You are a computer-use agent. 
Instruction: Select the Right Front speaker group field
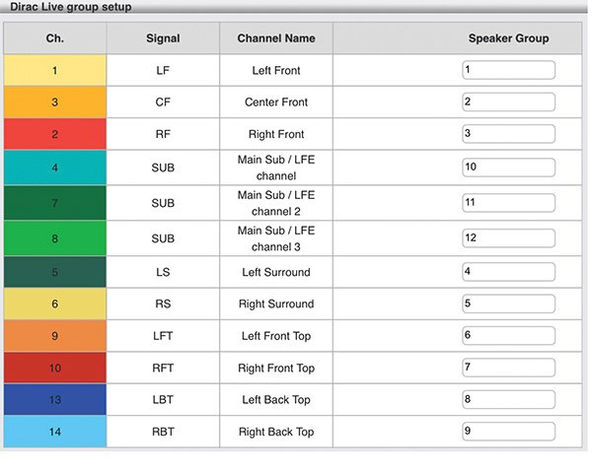click(508, 134)
